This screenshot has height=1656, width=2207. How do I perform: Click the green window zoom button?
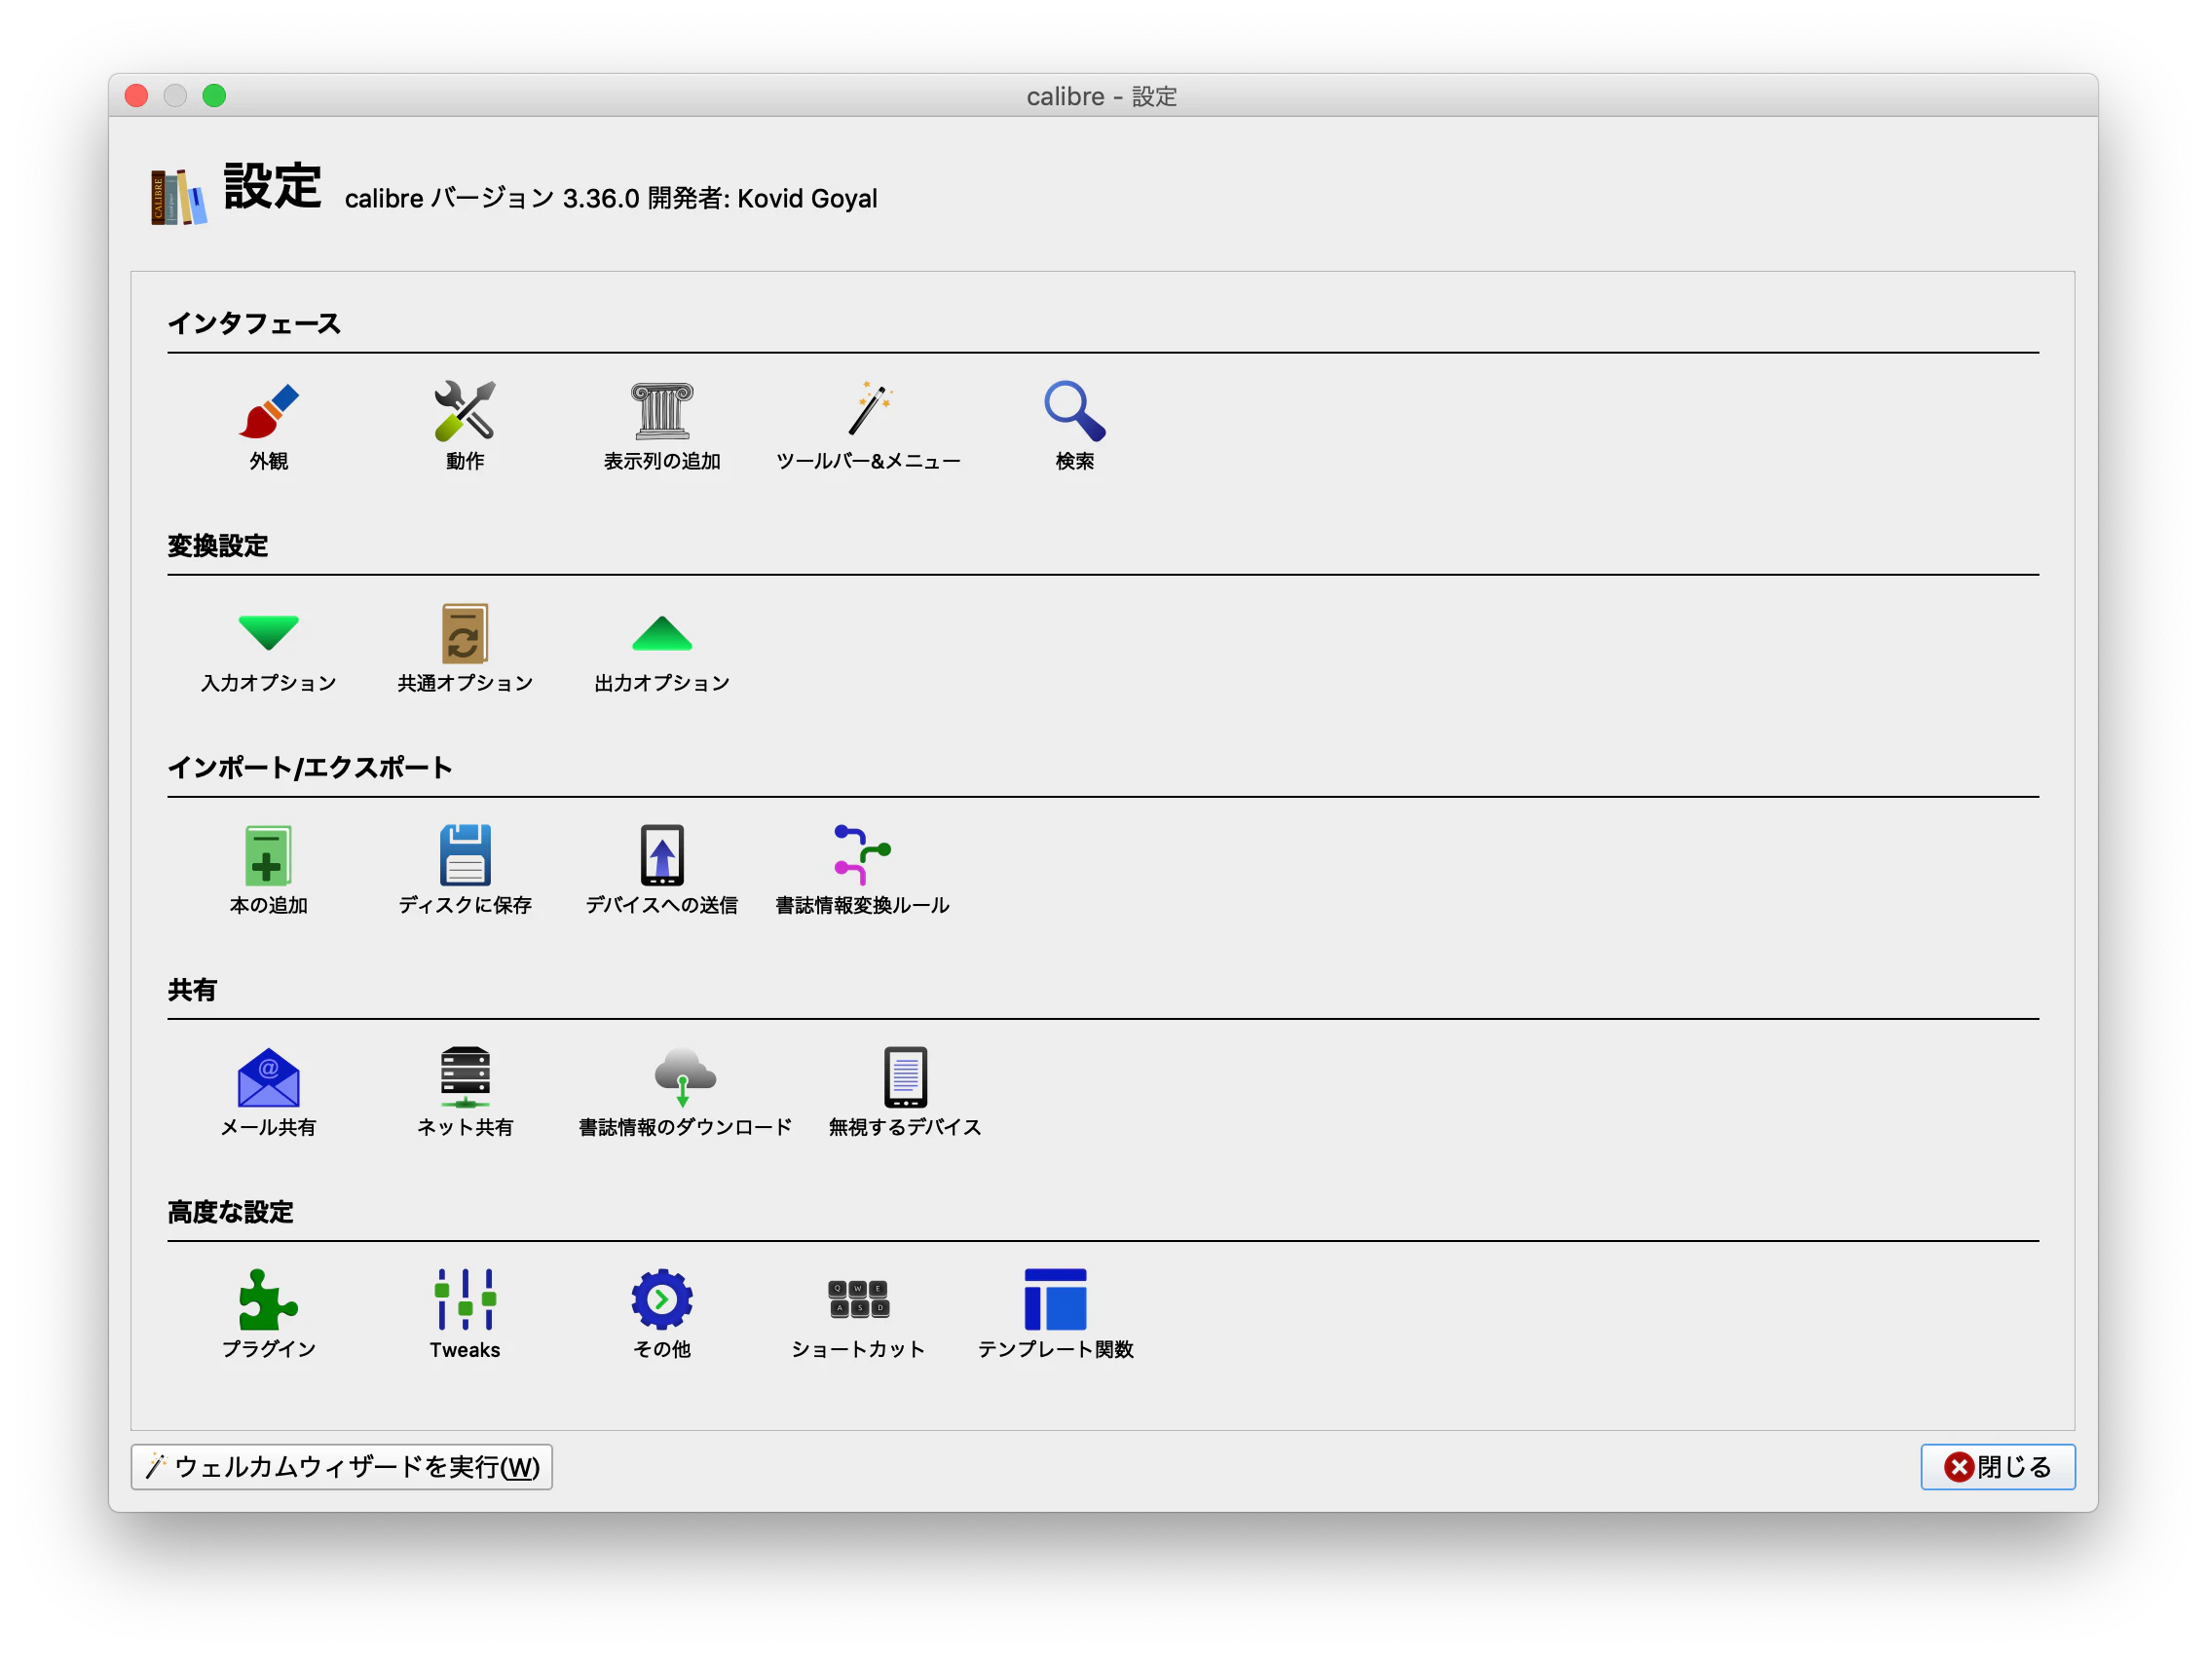(x=214, y=95)
